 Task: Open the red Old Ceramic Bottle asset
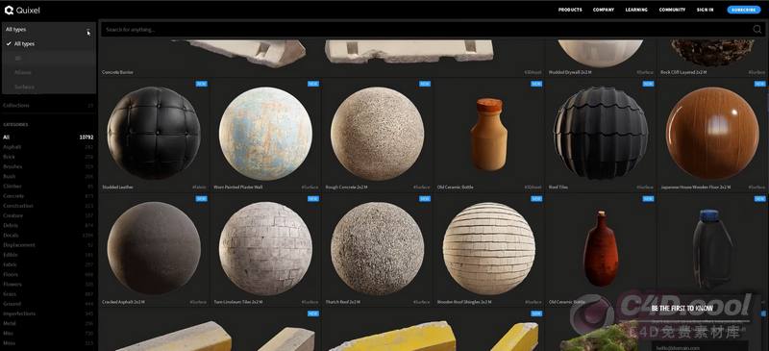(601, 249)
